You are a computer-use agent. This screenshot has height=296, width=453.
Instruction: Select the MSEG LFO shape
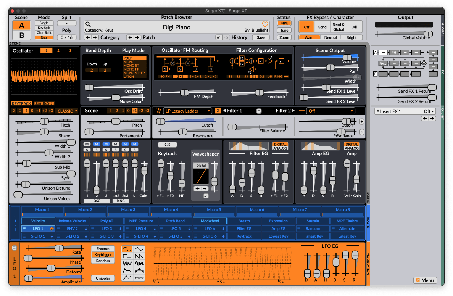(x=127, y=278)
